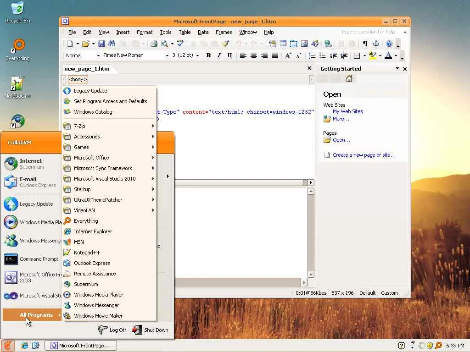
Task: Click the Print icon in the toolbar
Action: (154, 44)
